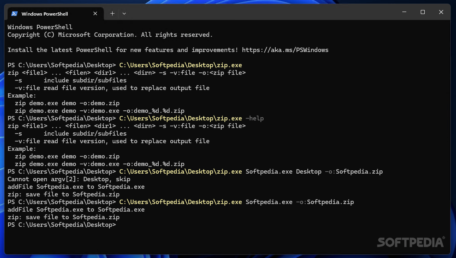Select the Windows PowerShell tab
Viewport: 456px width, 258px height.
tap(55, 14)
